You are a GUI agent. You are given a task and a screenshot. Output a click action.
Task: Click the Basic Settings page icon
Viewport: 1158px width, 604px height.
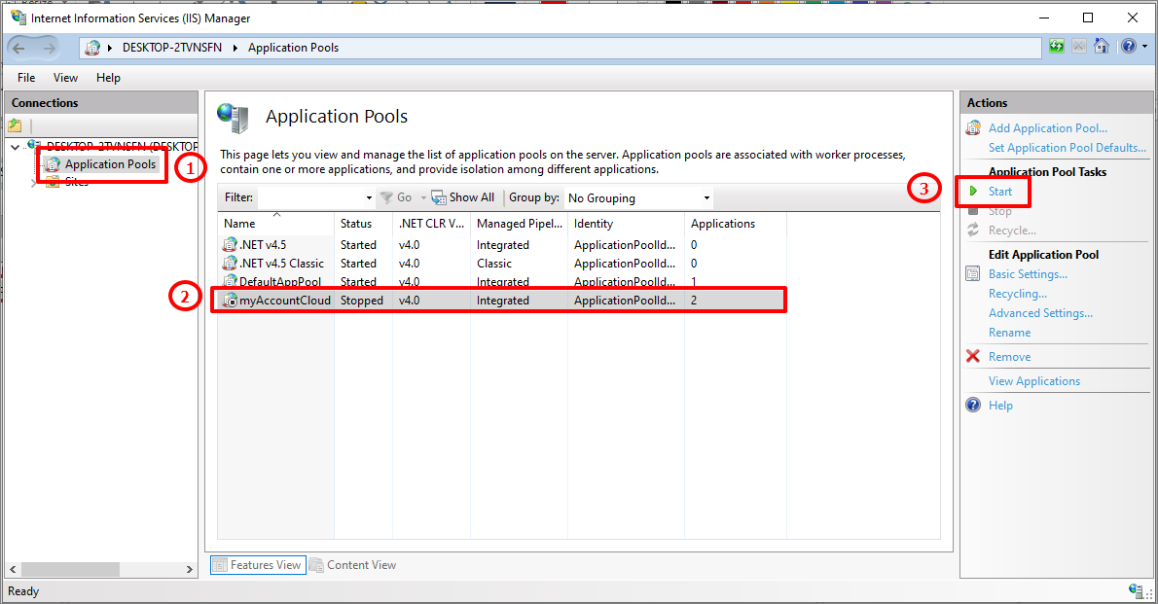pos(973,274)
